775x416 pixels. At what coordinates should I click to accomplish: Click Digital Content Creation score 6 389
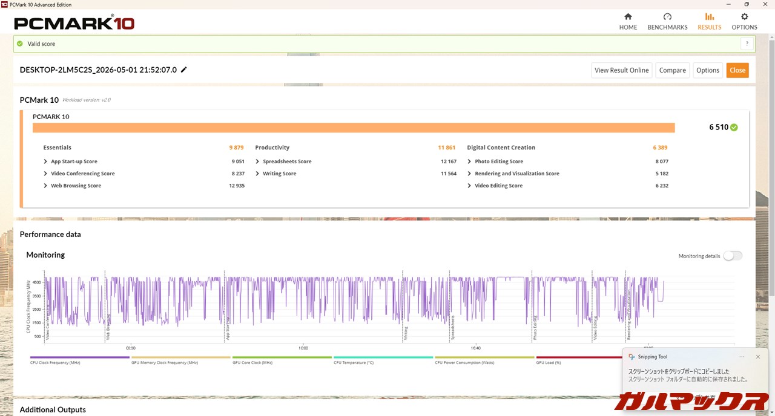coord(660,148)
